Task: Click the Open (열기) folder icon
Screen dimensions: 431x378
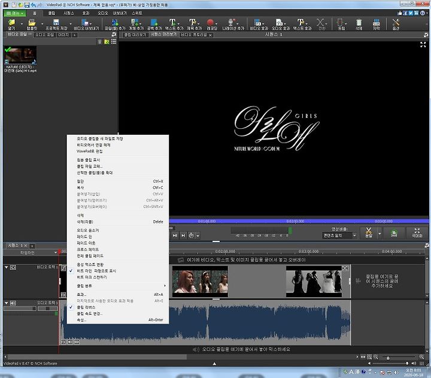Action: click(x=11, y=22)
